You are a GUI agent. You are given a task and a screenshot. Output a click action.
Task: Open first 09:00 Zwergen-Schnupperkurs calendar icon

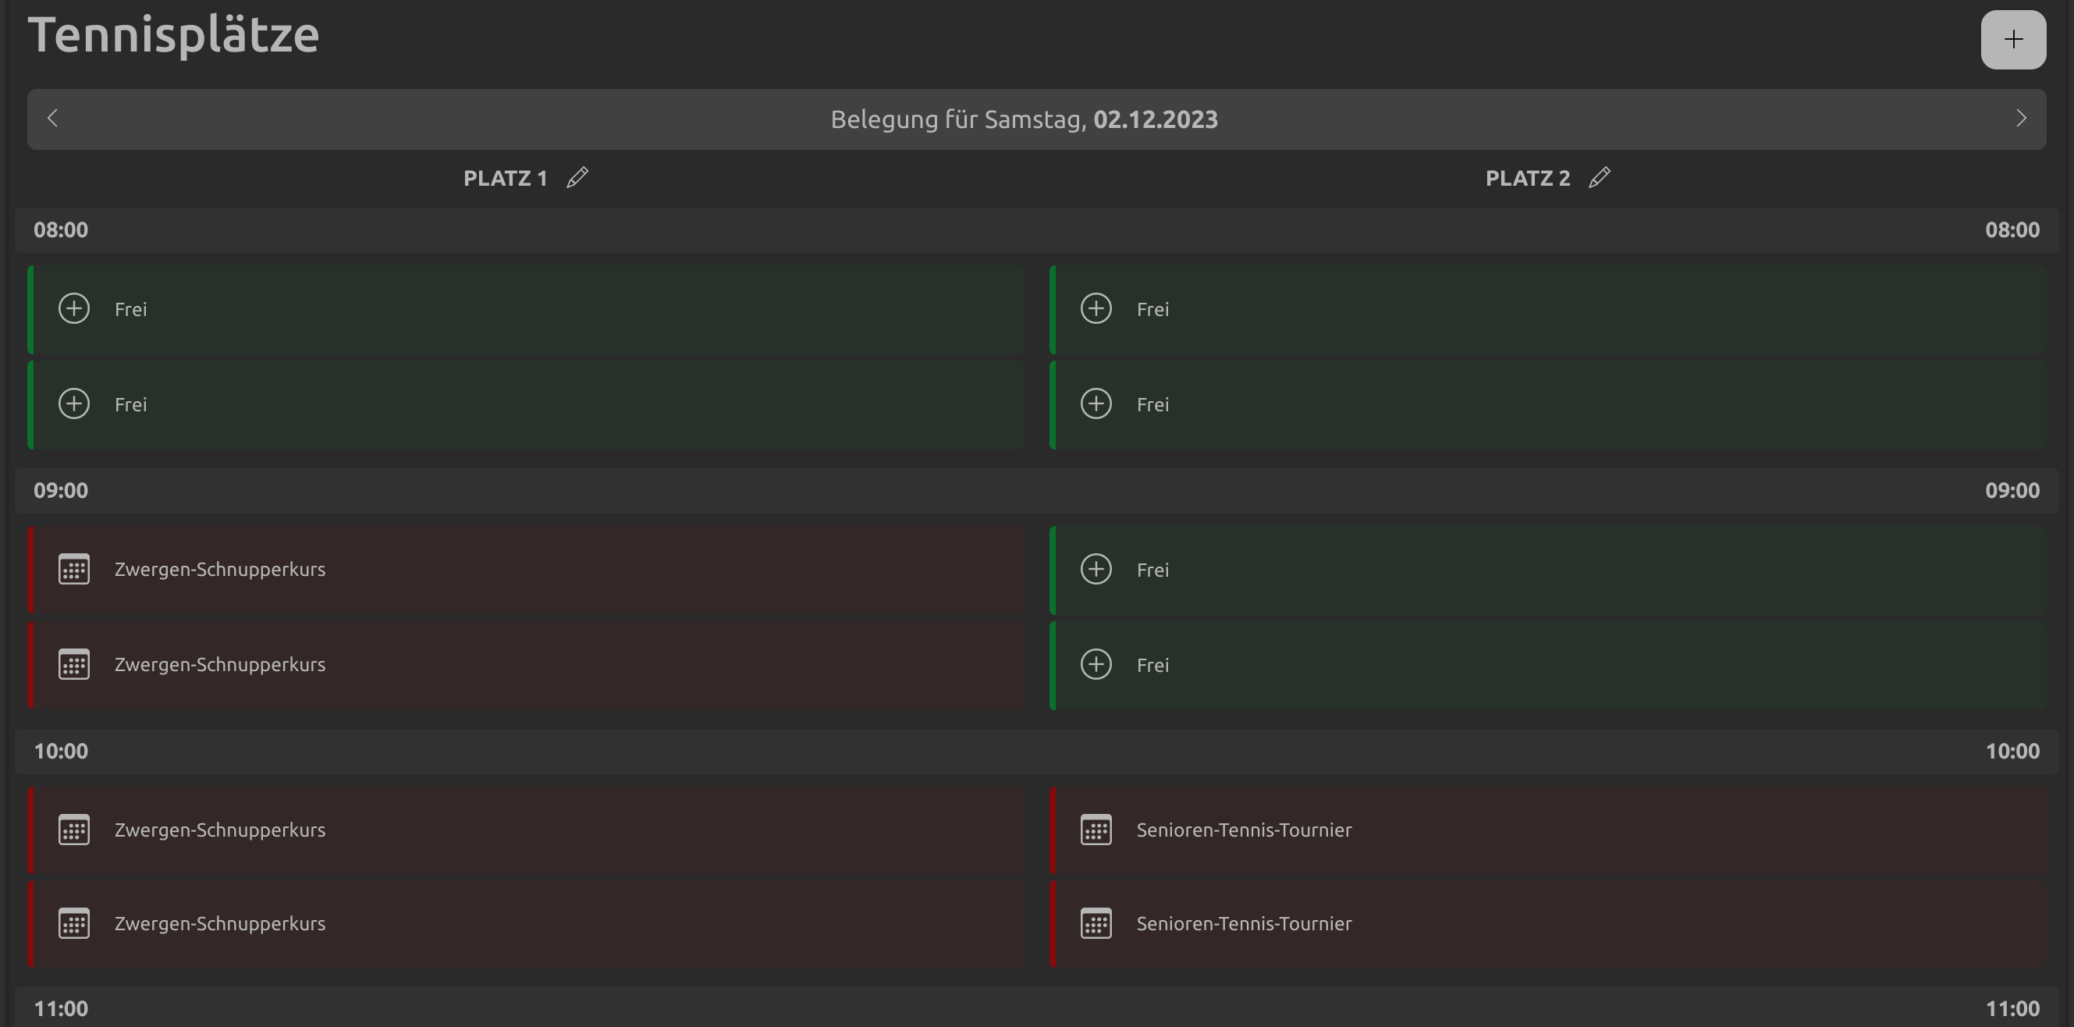[x=74, y=570]
